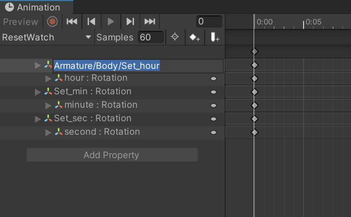Select the hour : Rotation row
351x217 pixels.
(112, 78)
